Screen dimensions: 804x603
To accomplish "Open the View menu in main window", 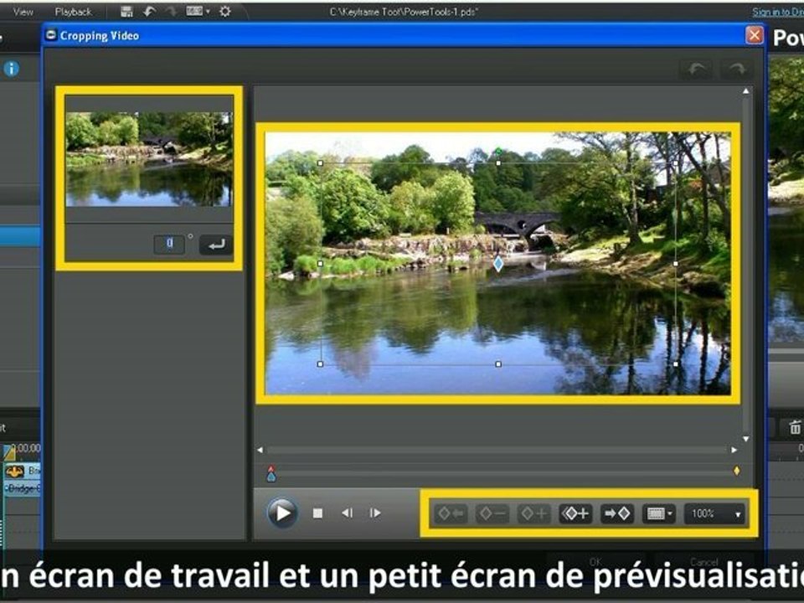I will 23,11.
